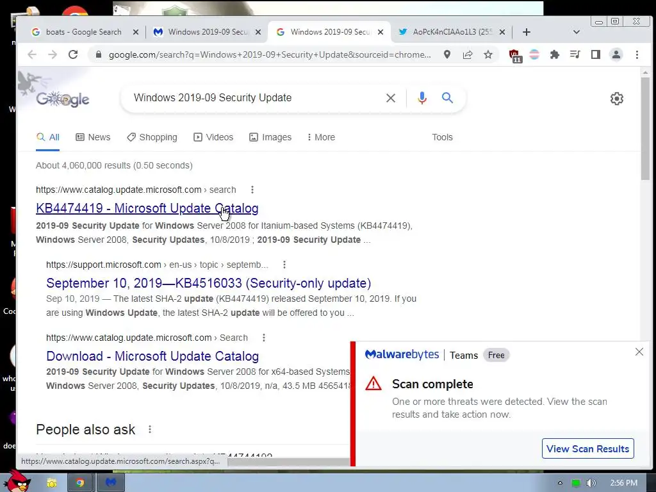Open the search Tools options
The height and width of the screenshot is (492, 656).
point(442,137)
